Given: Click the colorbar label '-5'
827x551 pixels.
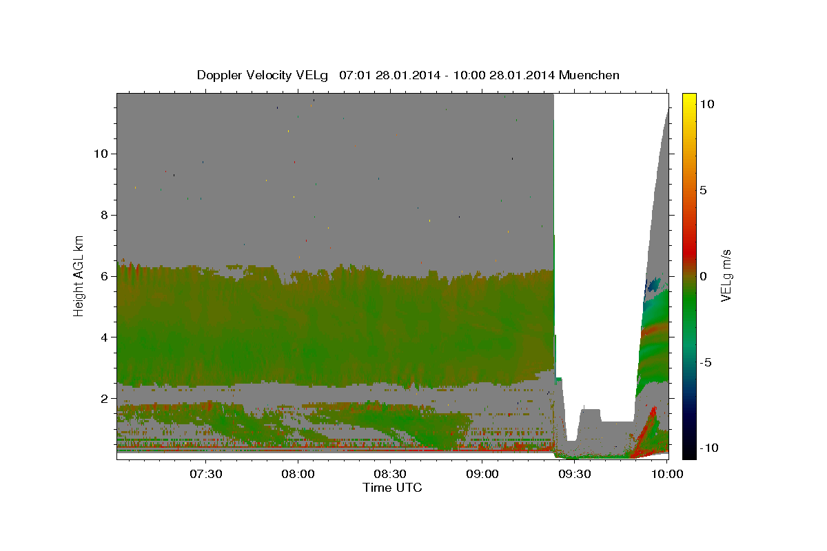Looking at the screenshot, I should (x=705, y=362).
